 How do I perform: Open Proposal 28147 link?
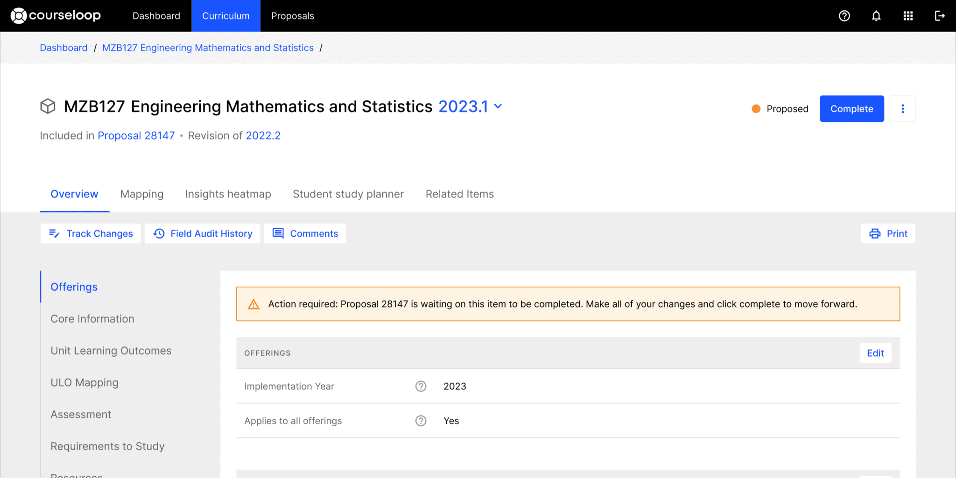tap(136, 135)
